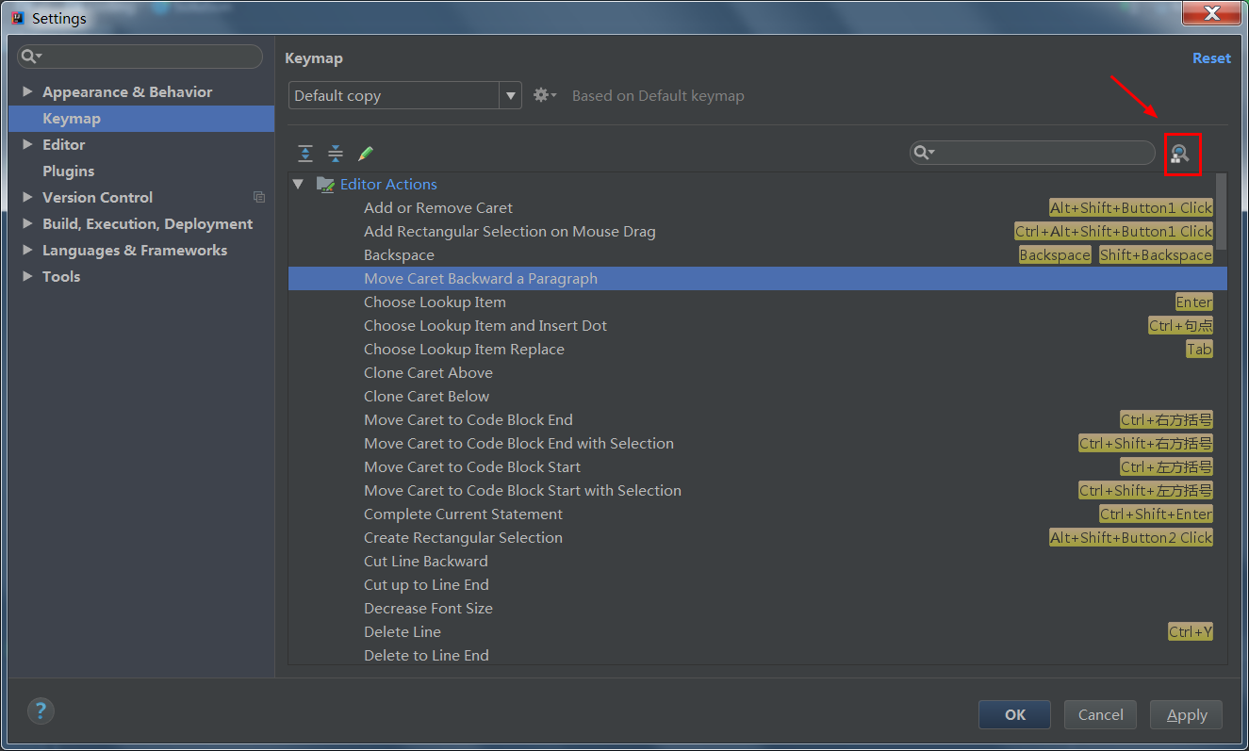This screenshot has height=751, width=1249.
Task: Select Delete to Line End action
Action: (426, 655)
